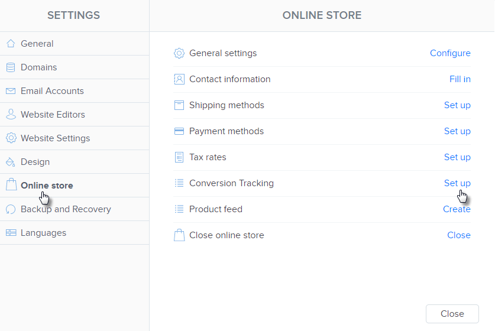Click the Languages sidebar icon
This screenshot has height=331, width=495.
(11, 233)
